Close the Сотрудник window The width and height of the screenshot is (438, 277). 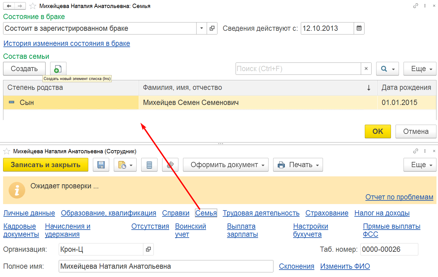[x=434, y=151]
